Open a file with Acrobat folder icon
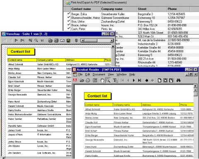199x159 pixels. (82, 81)
